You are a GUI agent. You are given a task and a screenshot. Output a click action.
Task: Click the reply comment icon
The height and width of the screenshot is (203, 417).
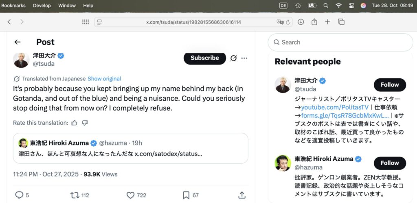pyautogui.click(x=19, y=195)
